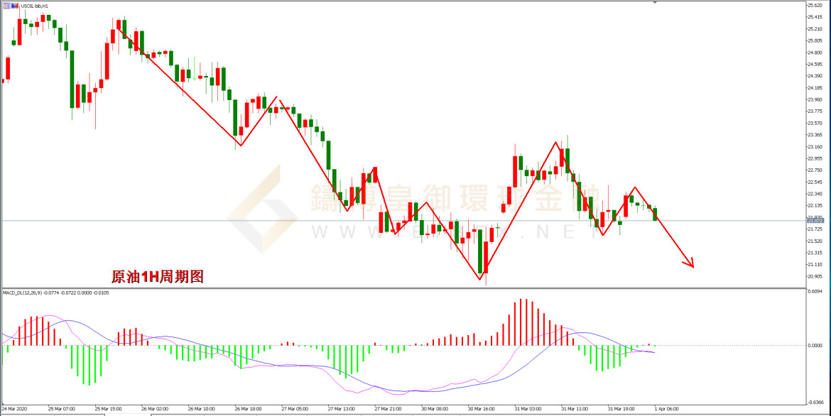Screen dimensions: 831x416
Task: Click the 0.6094 MACD scale value
Action: [x=815, y=292]
